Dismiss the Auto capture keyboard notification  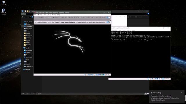[107, 18]
